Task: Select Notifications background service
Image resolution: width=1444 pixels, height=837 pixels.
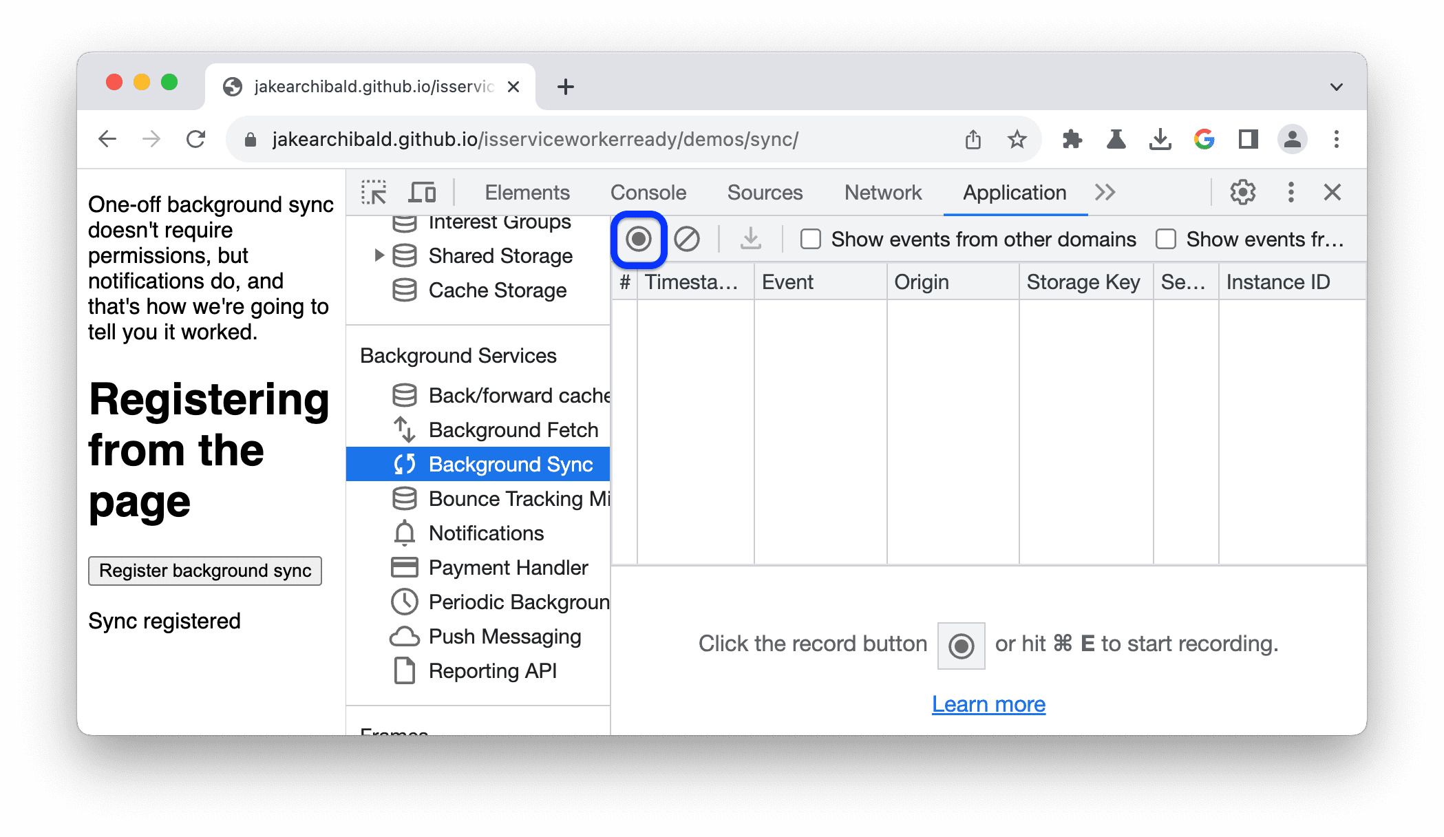Action: point(486,533)
